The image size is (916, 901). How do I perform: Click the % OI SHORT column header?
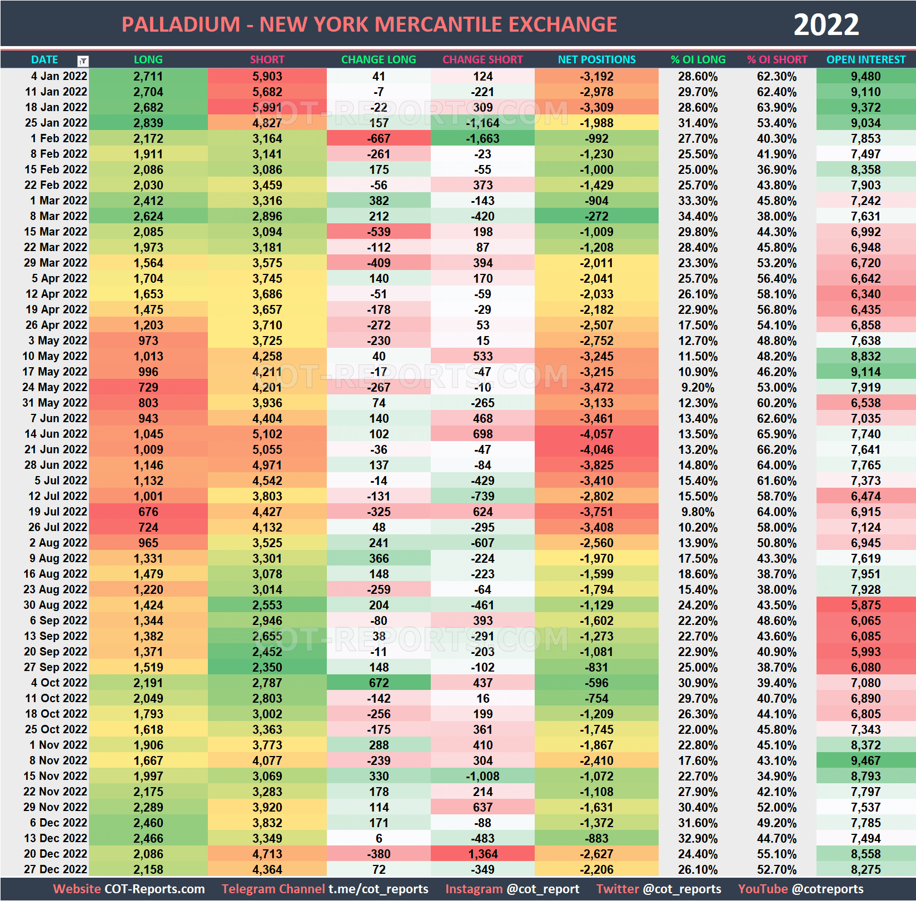pyautogui.click(x=778, y=59)
